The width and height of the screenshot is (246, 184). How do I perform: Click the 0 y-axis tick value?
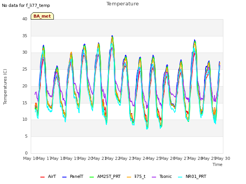pyautogui.click(x=26, y=153)
